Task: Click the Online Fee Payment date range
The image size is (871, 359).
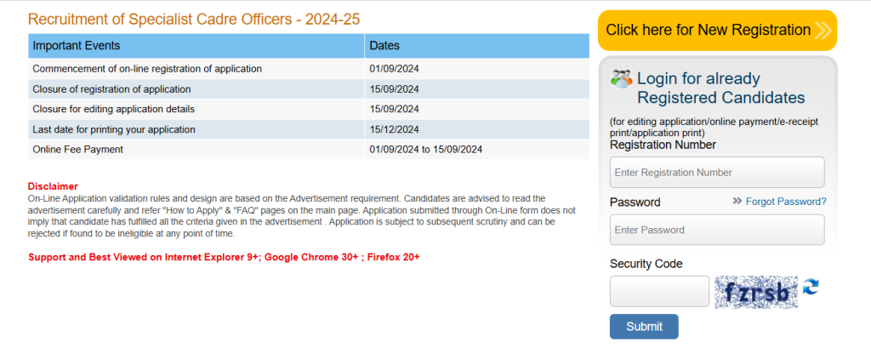Action: click(425, 150)
